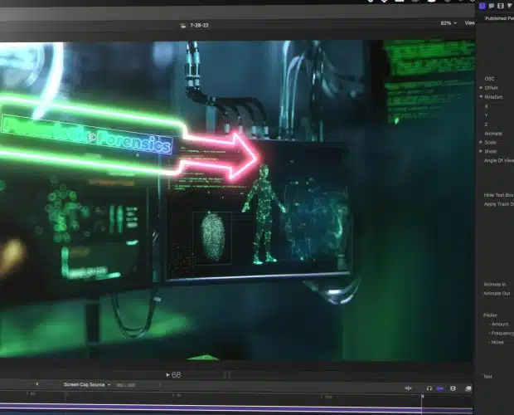Expand the Scale parameter
The height and width of the screenshot is (415, 514).
[x=481, y=142]
